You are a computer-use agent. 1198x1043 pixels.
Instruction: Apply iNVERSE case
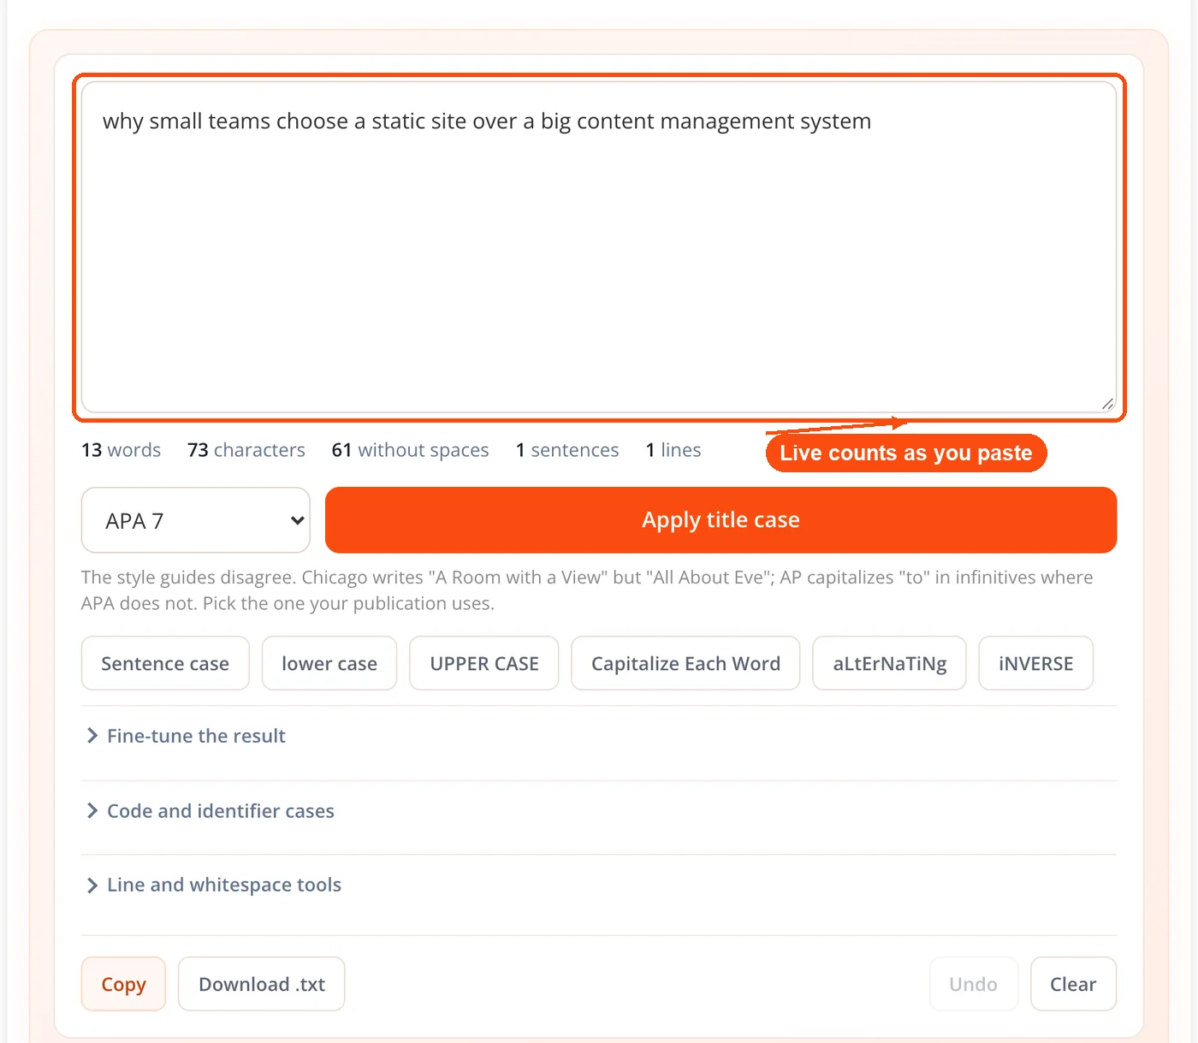tap(1036, 663)
